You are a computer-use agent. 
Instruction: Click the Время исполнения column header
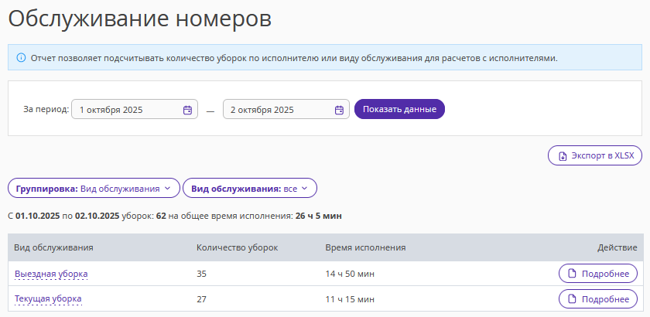coord(365,247)
